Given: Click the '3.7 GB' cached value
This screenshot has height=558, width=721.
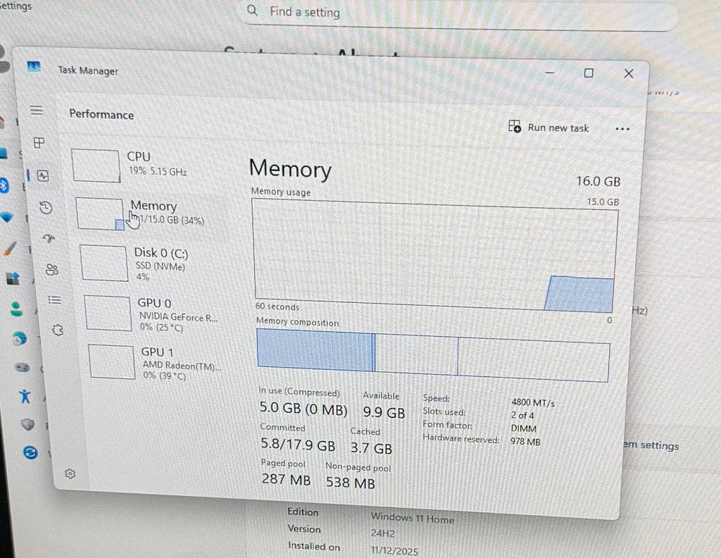Looking at the screenshot, I should coord(371,447).
